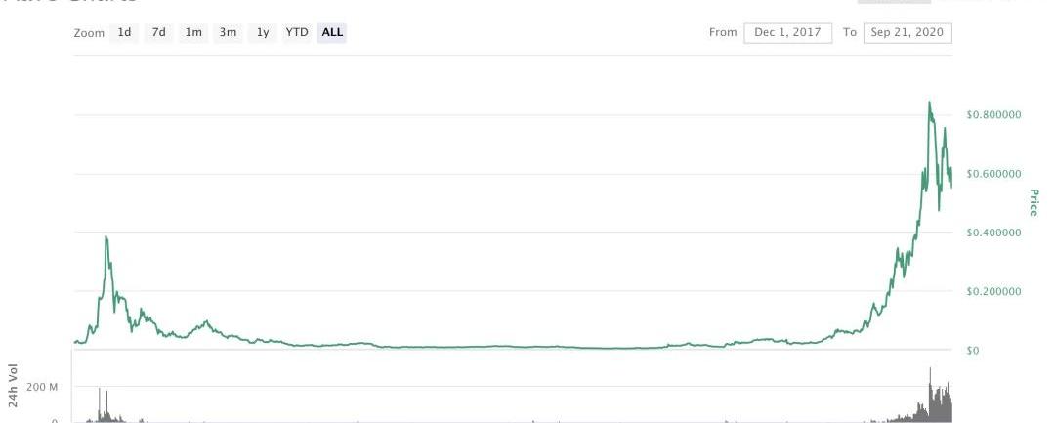1055x423 pixels.
Task: Click the $0.600000 price axis label
Action: (x=993, y=174)
